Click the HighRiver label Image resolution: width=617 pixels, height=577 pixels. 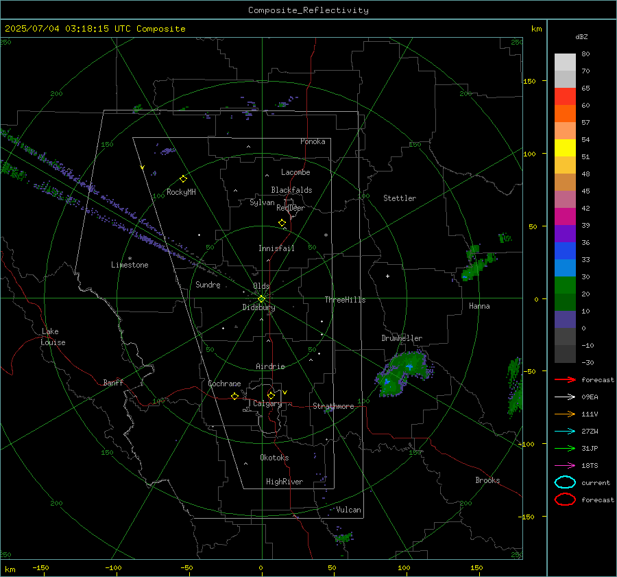285,482
